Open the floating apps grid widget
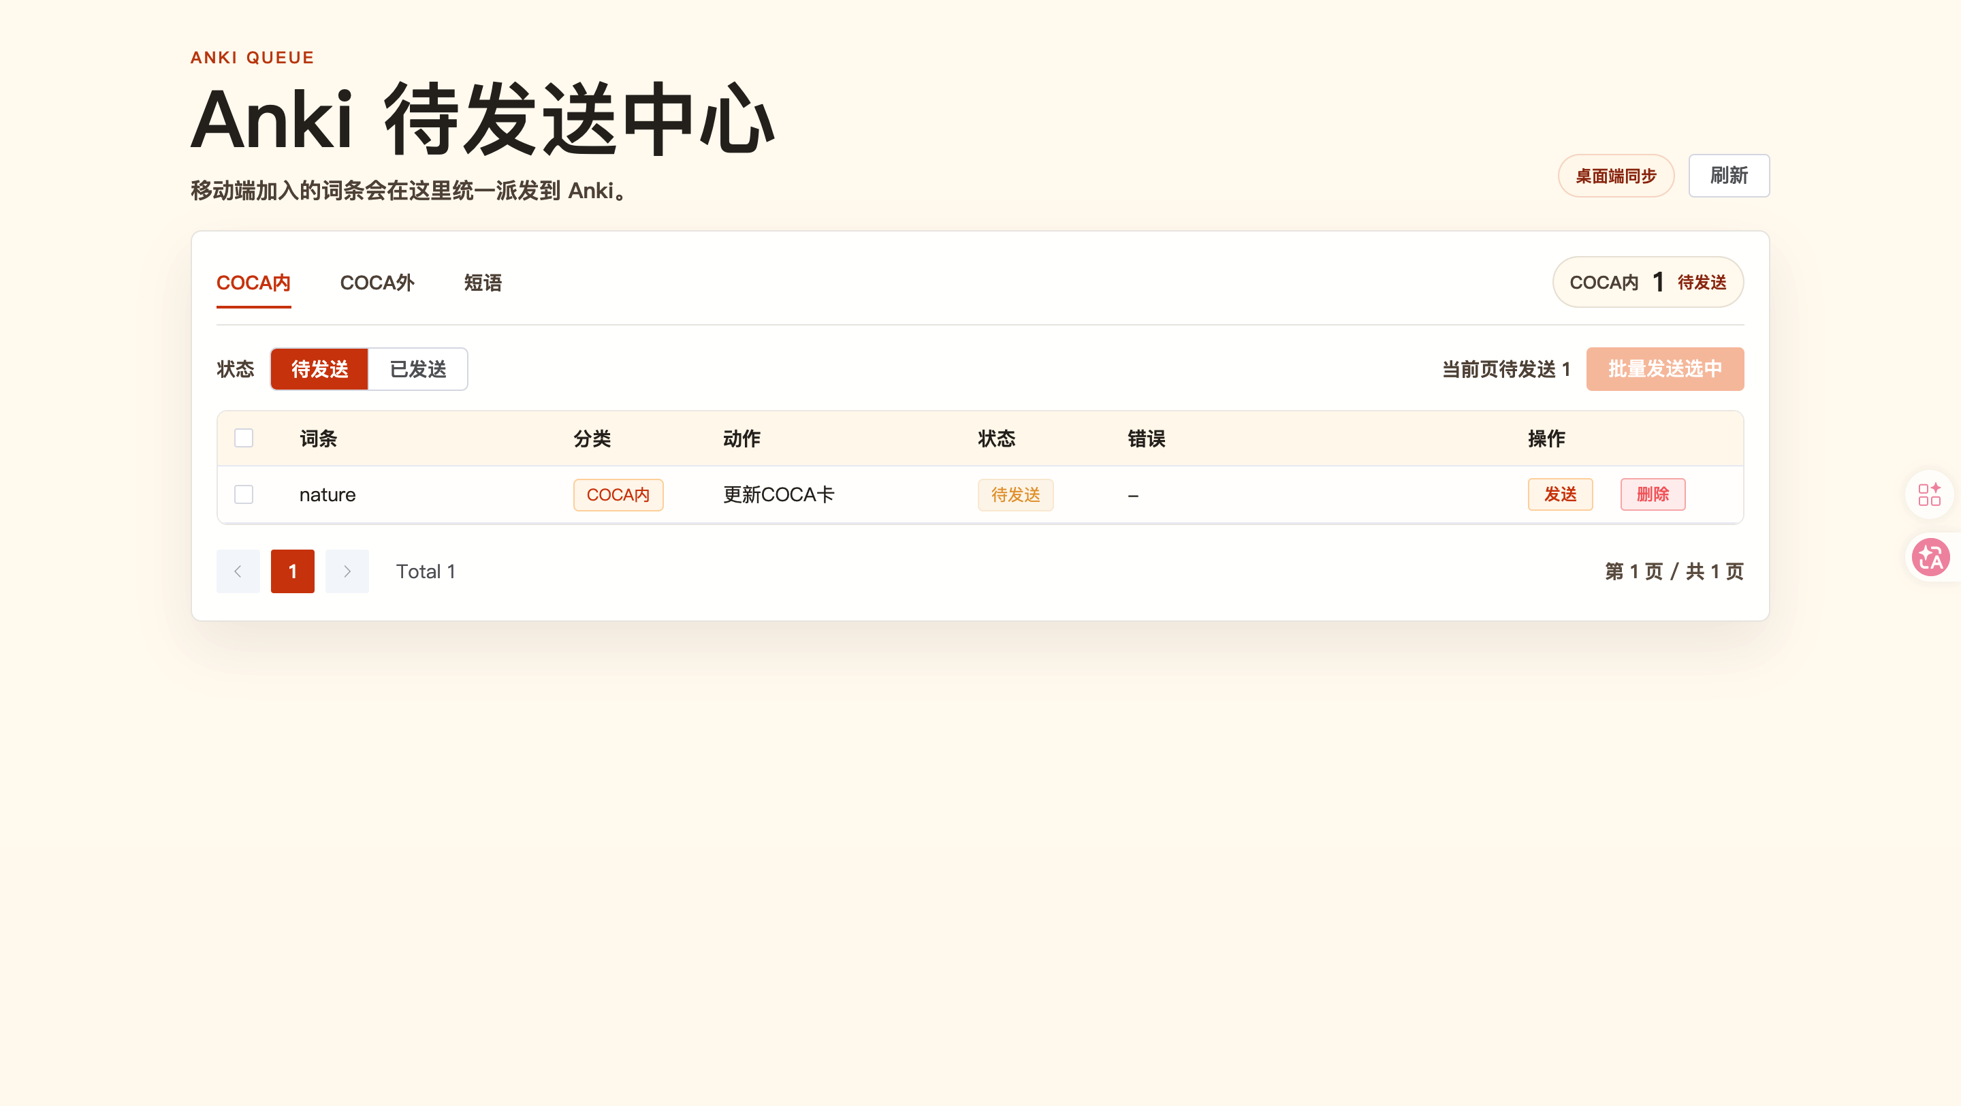This screenshot has height=1106, width=1961. coord(1930,494)
